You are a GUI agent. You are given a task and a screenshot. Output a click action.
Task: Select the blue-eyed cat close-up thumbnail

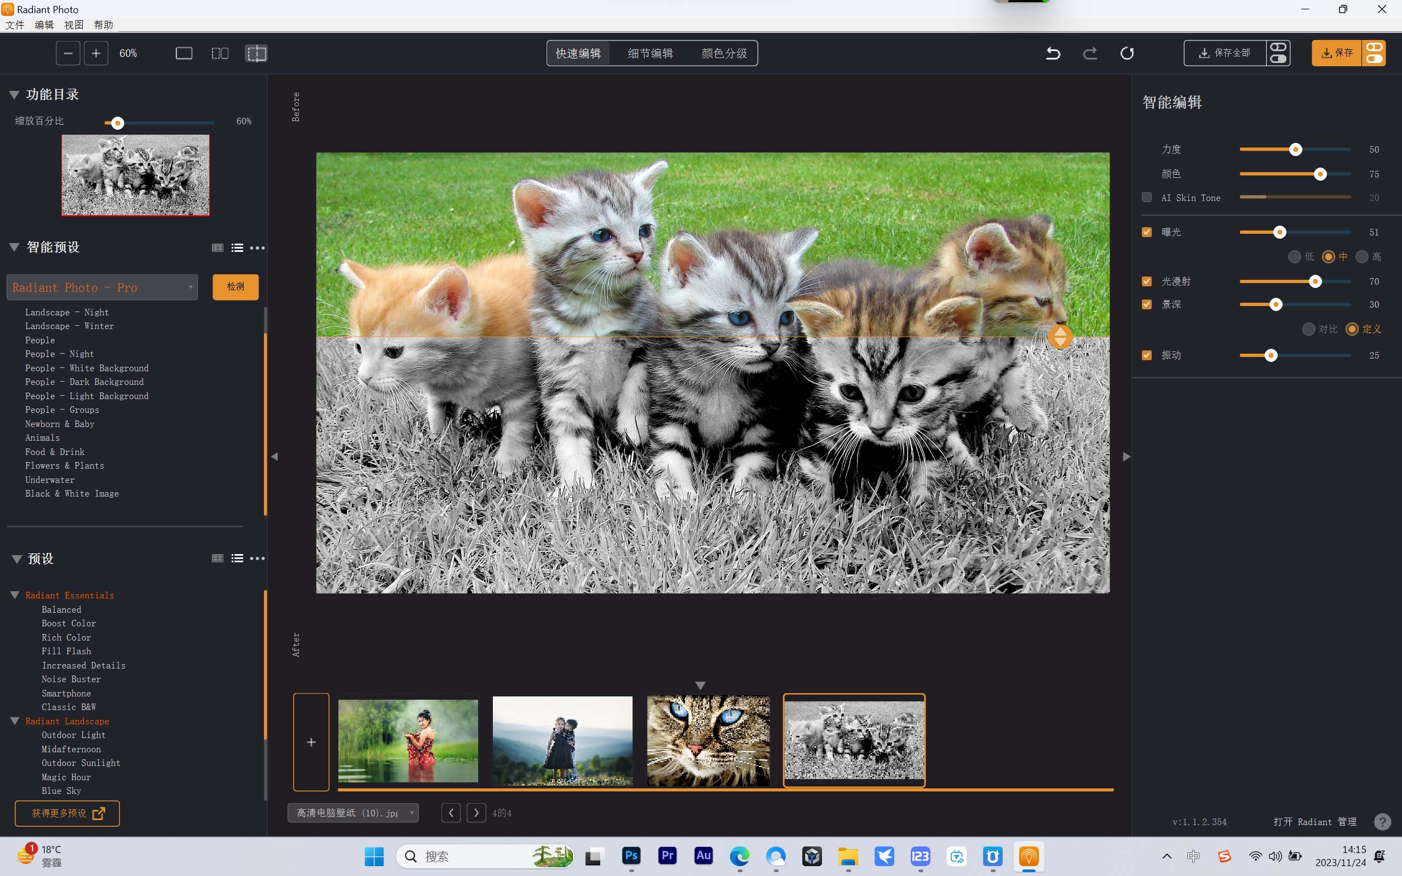pyautogui.click(x=708, y=740)
